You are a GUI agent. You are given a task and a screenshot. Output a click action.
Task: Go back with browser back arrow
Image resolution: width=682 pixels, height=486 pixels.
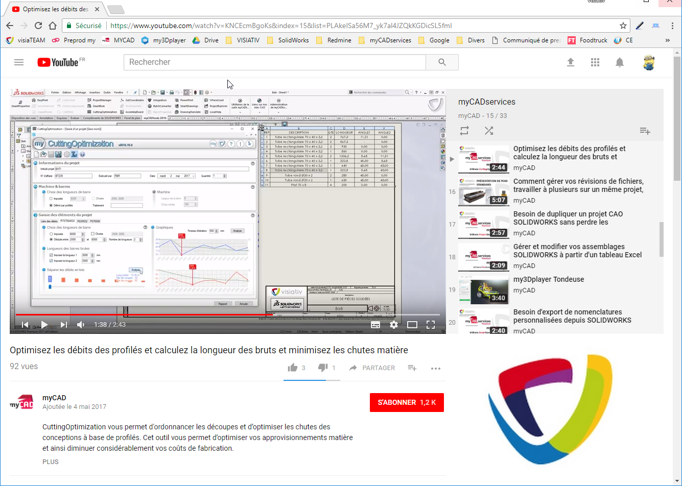tap(10, 26)
